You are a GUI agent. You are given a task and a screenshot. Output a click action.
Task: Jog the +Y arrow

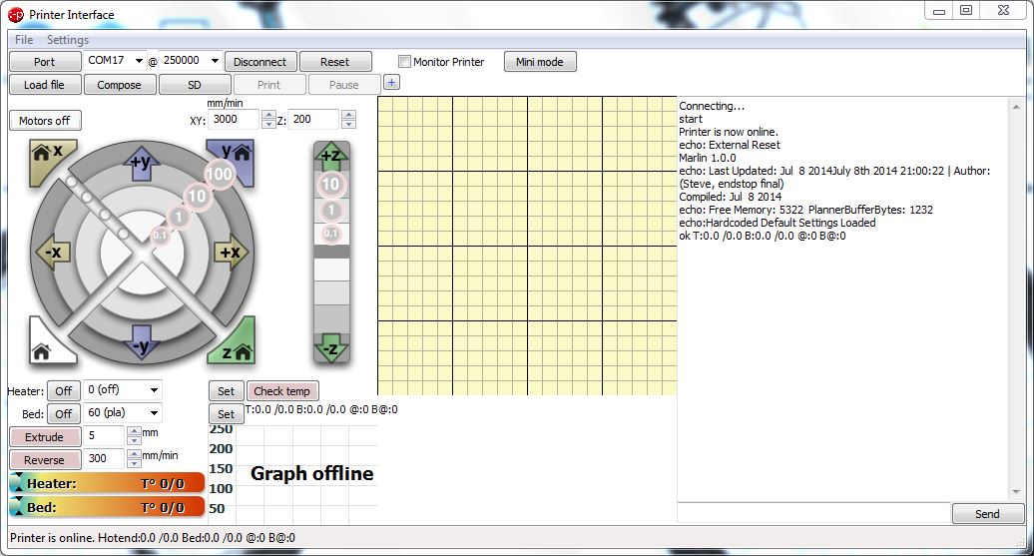(141, 165)
